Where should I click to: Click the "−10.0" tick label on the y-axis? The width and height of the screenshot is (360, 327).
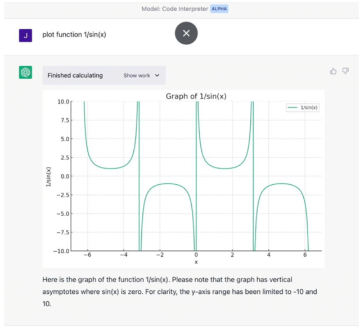61,251
